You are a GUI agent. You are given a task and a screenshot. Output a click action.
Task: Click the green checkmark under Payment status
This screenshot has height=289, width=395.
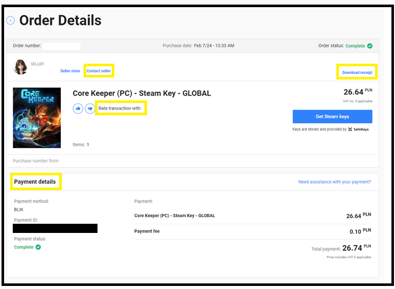click(38, 247)
